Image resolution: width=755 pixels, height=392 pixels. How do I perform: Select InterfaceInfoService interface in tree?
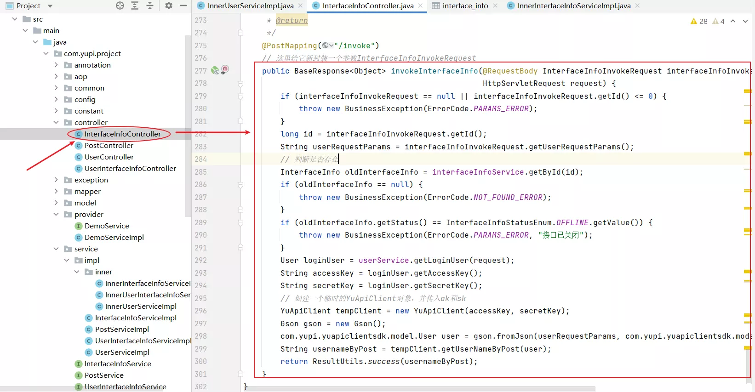(118, 364)
